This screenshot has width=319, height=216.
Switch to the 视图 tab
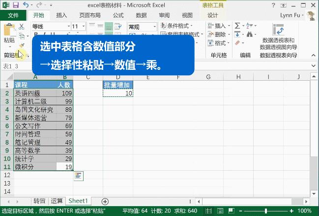point(187,15)
